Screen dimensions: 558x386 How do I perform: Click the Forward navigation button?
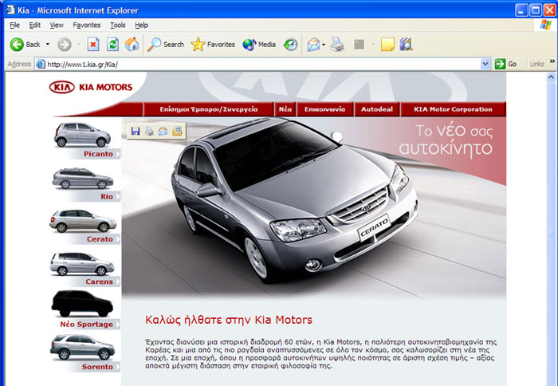pyautogui.click(x=65, y=45)
